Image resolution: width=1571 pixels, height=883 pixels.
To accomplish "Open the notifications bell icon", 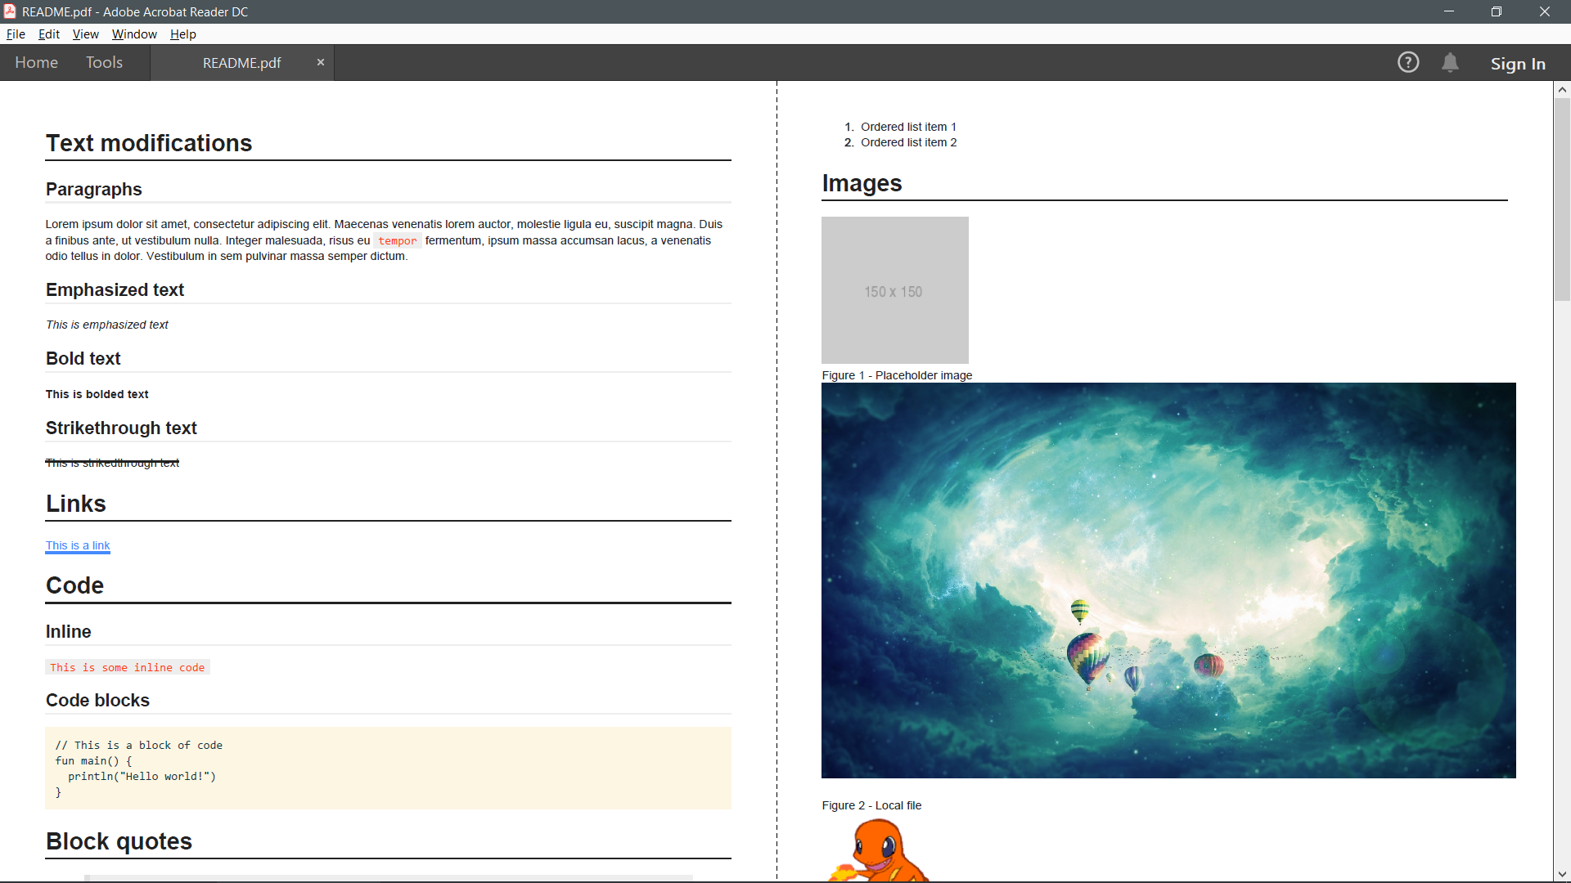I will click(x=1450, y=63).
